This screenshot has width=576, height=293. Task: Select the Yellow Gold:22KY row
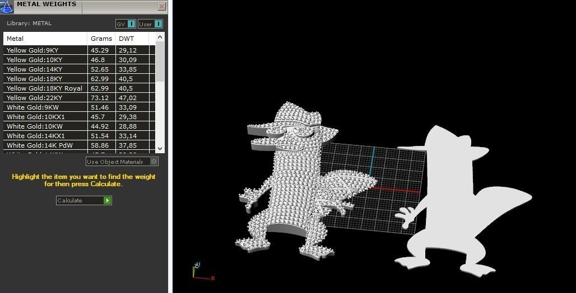click(80, 98)
